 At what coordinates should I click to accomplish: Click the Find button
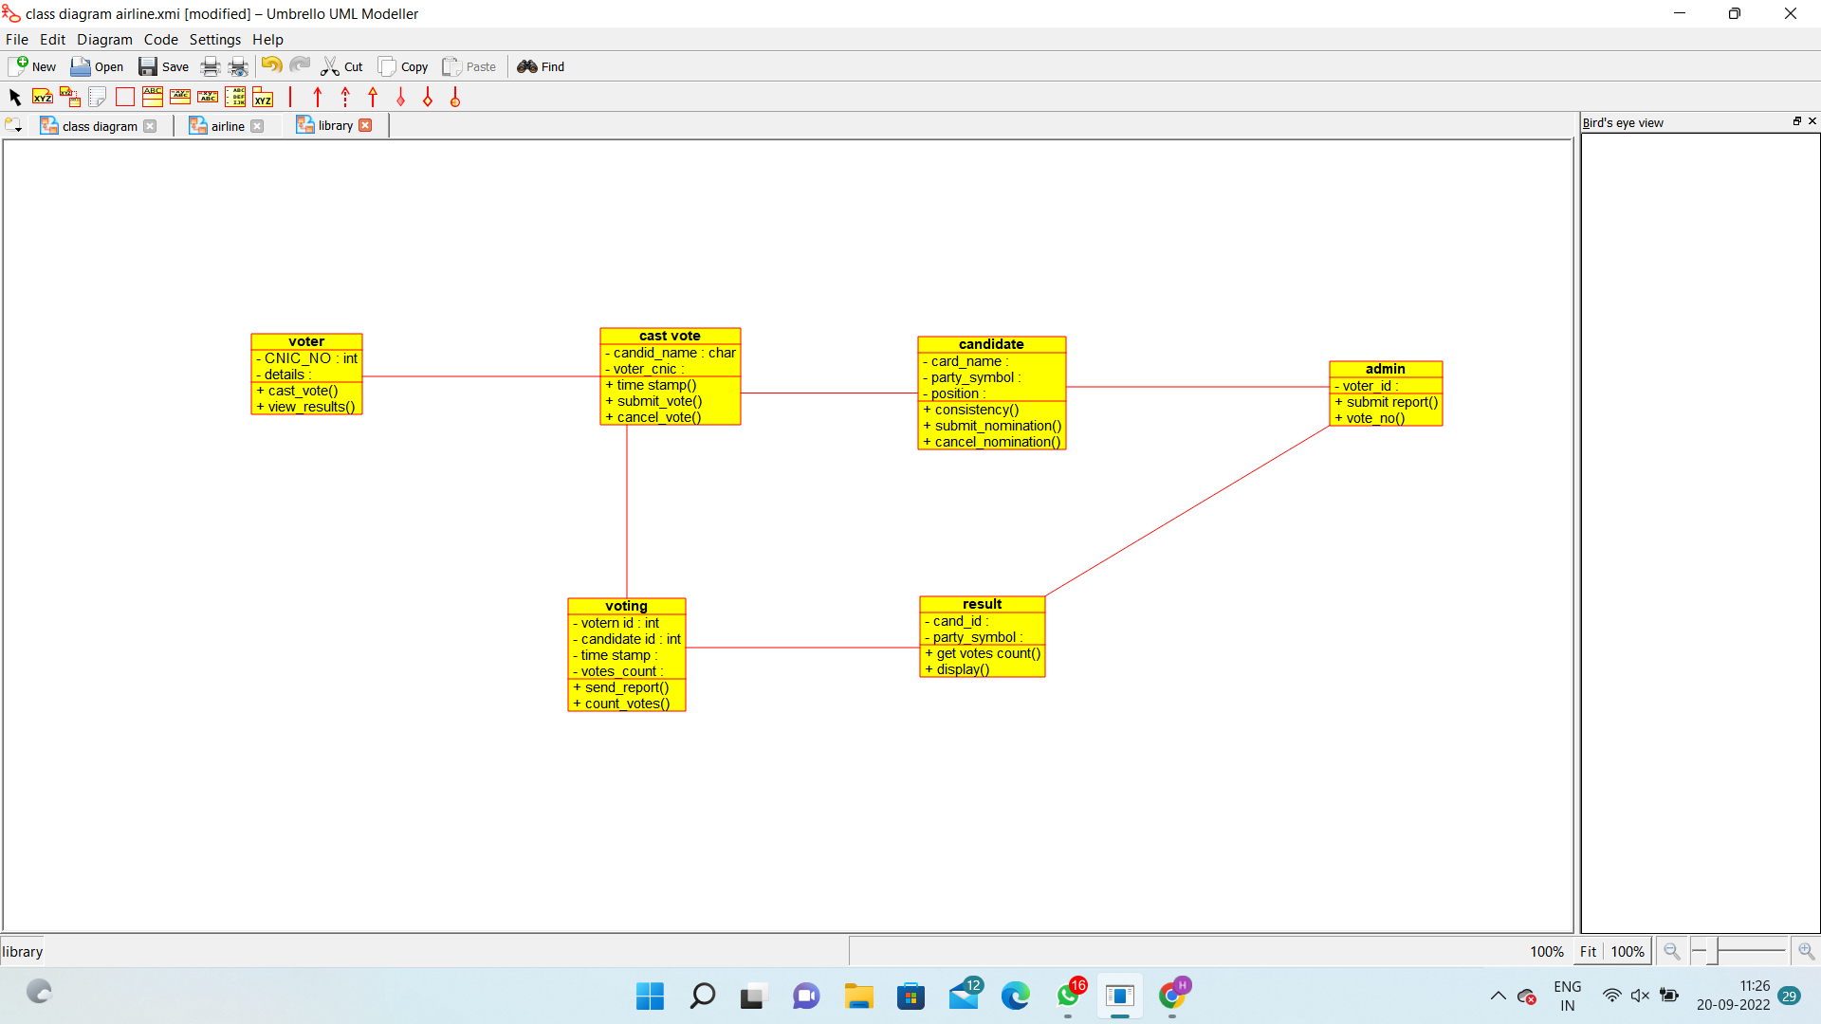[x=541, y=66]
